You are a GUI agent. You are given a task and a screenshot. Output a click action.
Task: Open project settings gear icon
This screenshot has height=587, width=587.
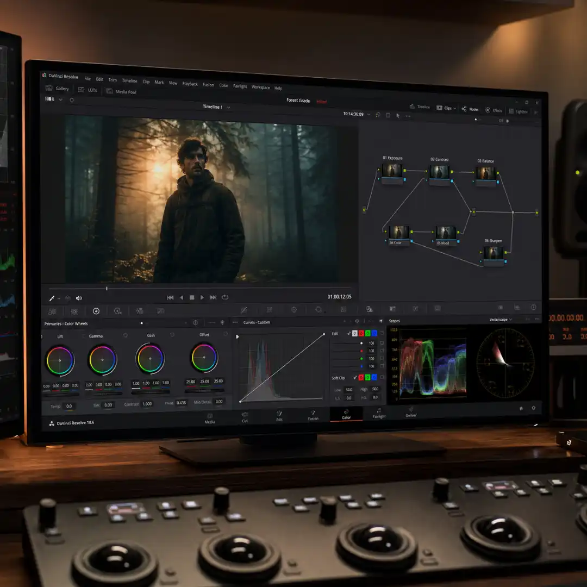534,408
